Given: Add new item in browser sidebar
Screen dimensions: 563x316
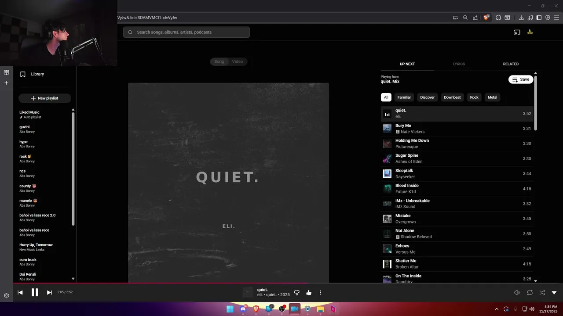Looking at the screenshot, I should 6,83.
